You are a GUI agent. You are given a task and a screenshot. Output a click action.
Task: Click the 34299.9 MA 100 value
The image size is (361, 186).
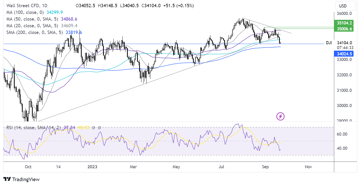coord(54,12)
